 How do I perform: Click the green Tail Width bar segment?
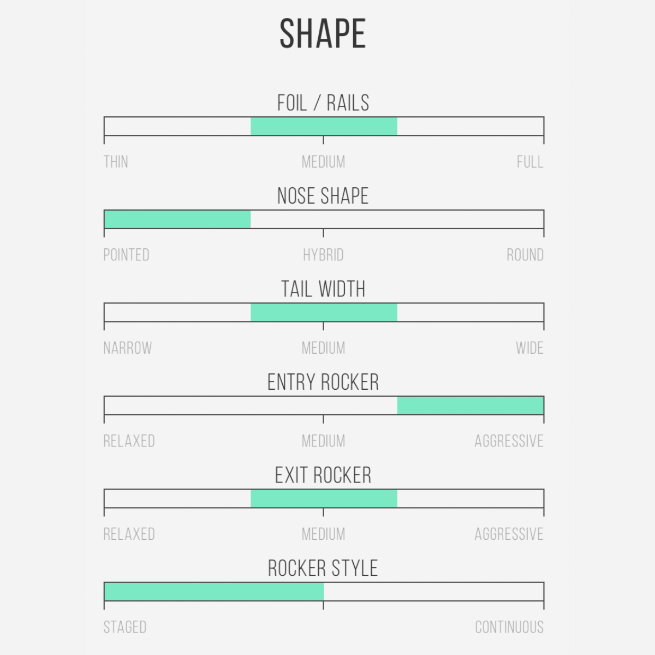tap(324, 312)
